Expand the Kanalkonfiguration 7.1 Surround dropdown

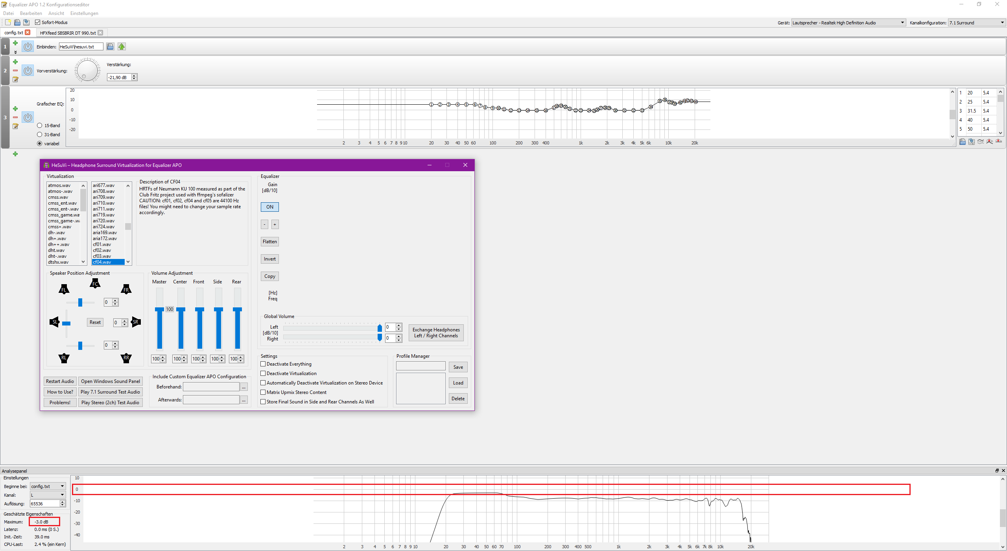pyautogui.click(x=976, y=23)
